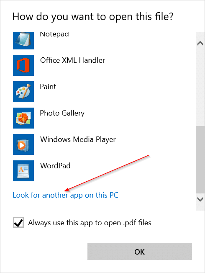This screenshot has height=273, width=205.
Task: Select the Photo Gallery label
Action: click(62, 113)
